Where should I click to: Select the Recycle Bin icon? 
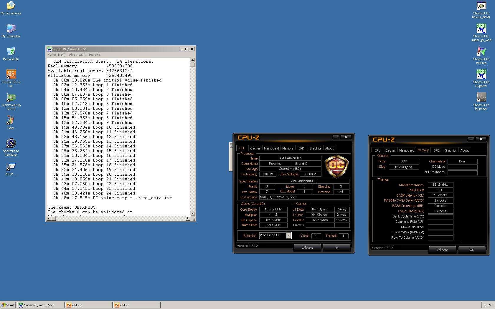pos(11,54)
